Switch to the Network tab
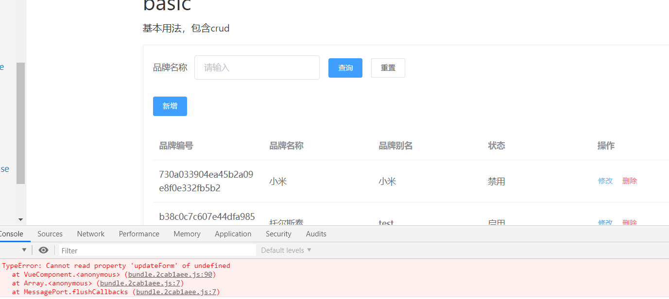Screen dimensions: 669x299 click(x=90, y=233)
